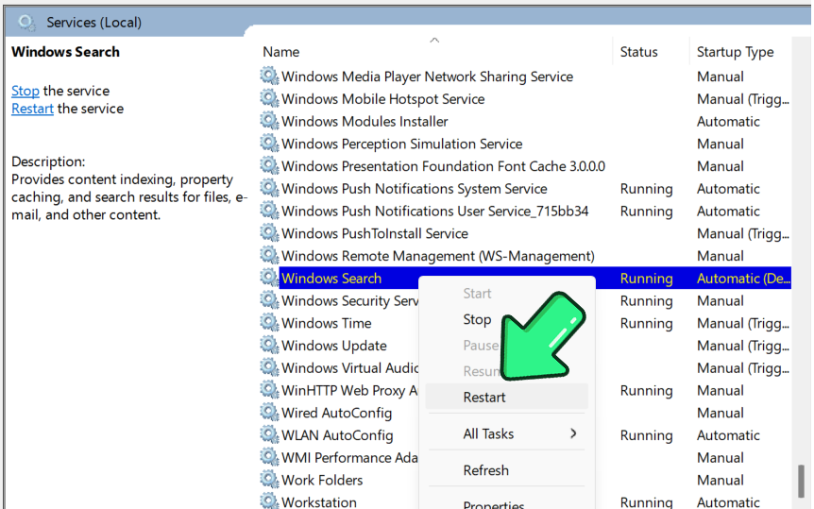The image size is (814, 509).
Task: Click the gear icon next to Wired AutoConfig
Action: [x=269, y=412]
